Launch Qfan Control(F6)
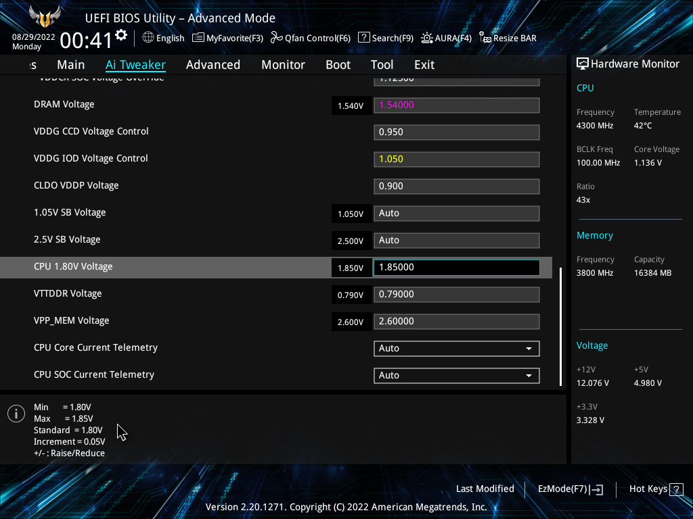This screenshot has height=519, width=693. pyautogui.click(x=310, y=38)
